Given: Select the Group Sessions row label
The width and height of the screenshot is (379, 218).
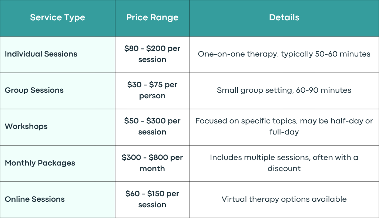Looking at the screenshot, I should [34, 90].
